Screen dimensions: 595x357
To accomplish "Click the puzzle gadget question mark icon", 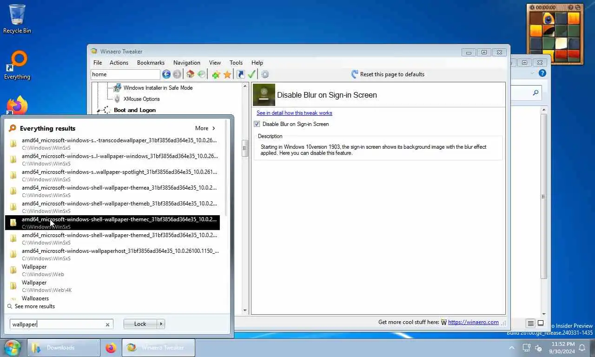I will tap(571, 7).
